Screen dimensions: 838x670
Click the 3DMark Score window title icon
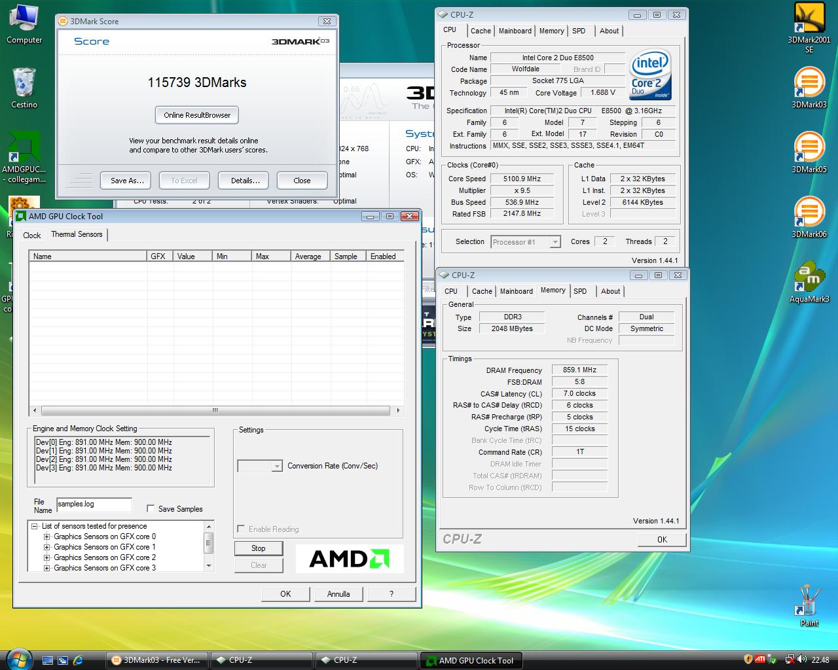64,21
